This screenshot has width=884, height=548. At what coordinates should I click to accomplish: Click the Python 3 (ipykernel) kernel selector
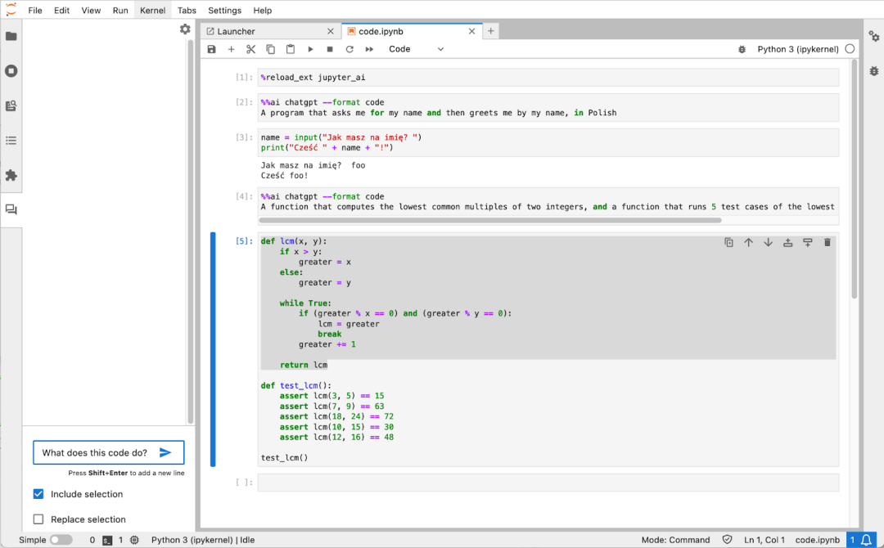click(x=797, y=49)
